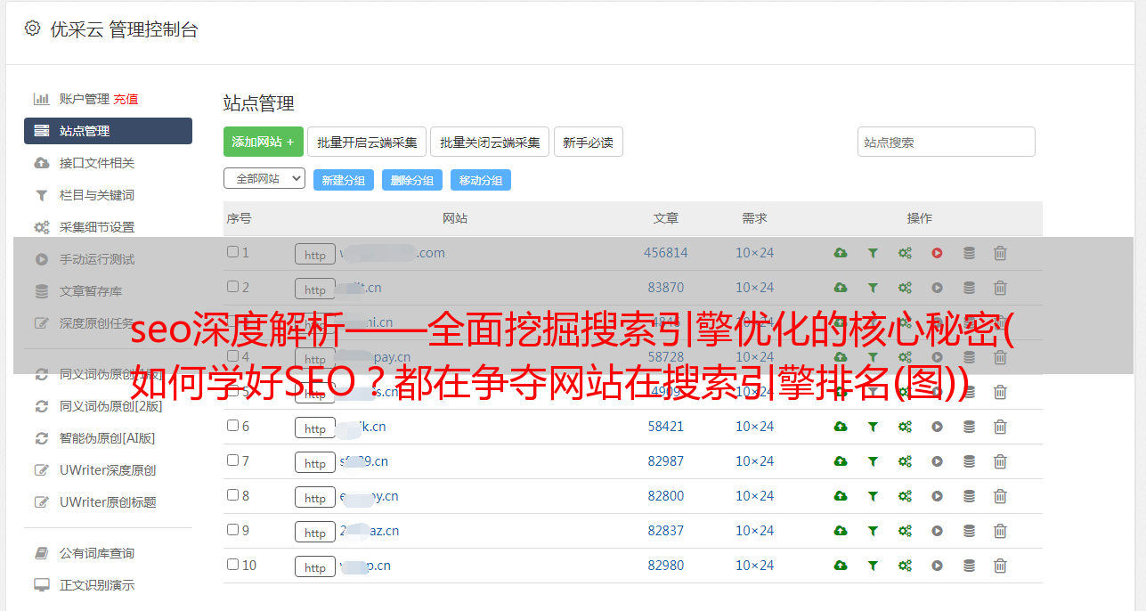Tick the checkbox for site row 9
Viewport: 1146px width, 611px height.
coord(232,530)
